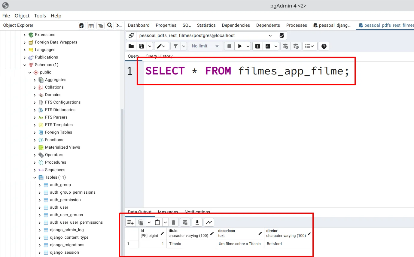Expand the auth_user table node
This screenshot has height=257, width=414.
tap(40, 207)
